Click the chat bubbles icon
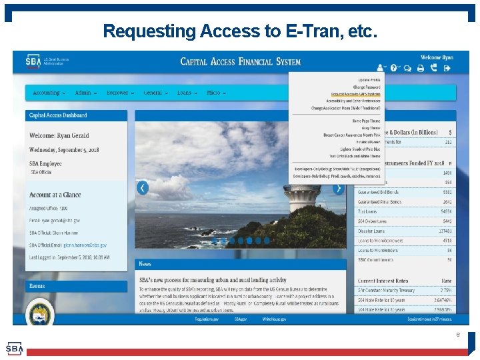Image resolution: width=480 pixels, height=360 pixels. (x=407, y=68)
